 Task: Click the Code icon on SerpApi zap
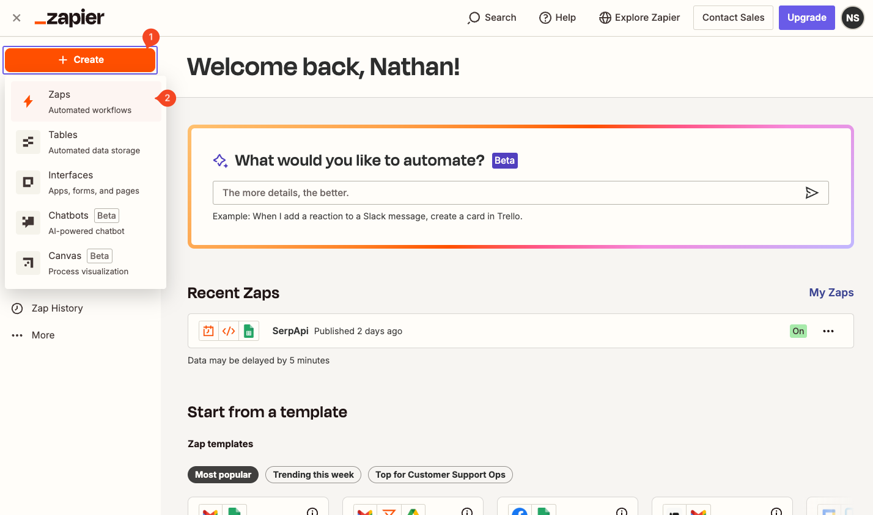229,331
